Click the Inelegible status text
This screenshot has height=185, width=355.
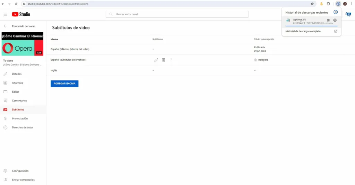tap(263, 60)
